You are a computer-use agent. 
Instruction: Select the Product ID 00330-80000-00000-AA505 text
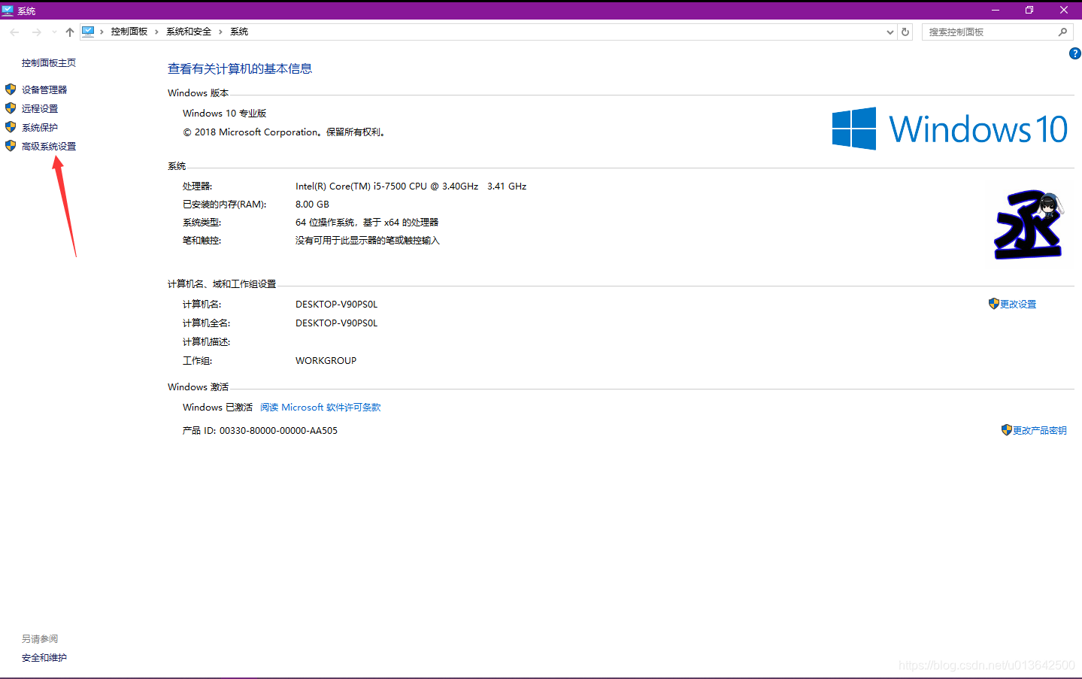[278, 430]
